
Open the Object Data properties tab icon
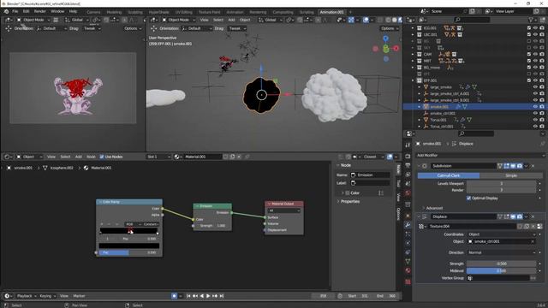pyautogui.click(x=408, y=261)
